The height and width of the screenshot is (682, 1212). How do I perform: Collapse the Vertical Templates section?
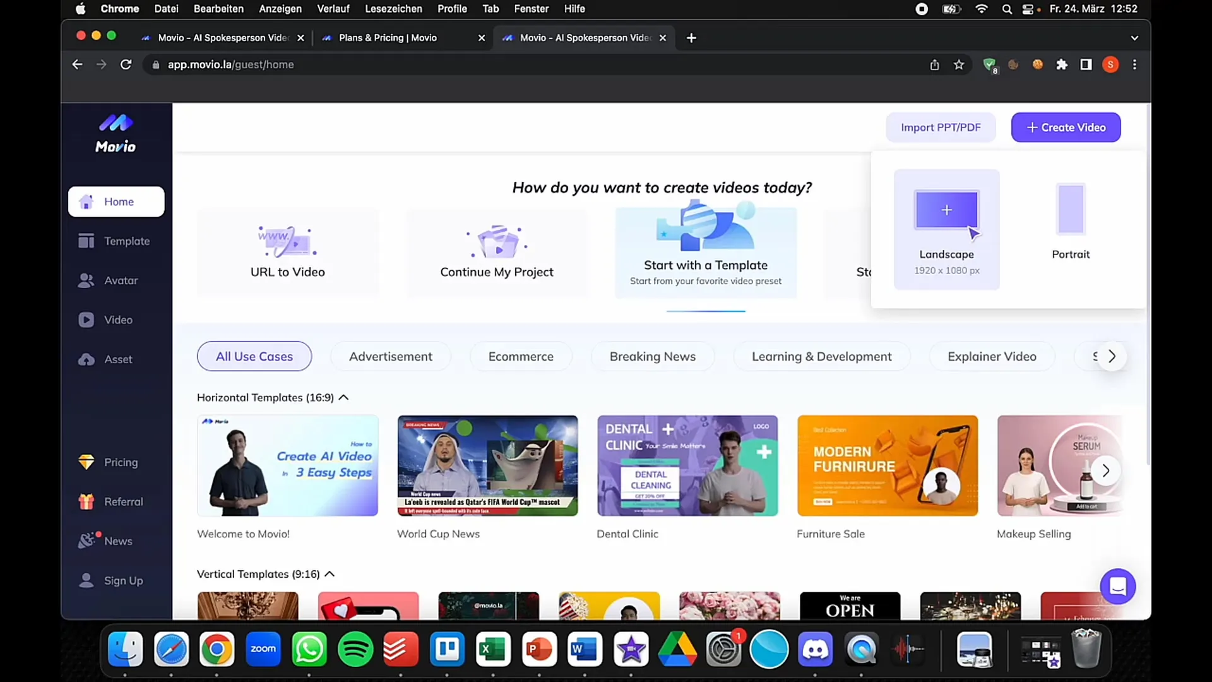[329, 574]
